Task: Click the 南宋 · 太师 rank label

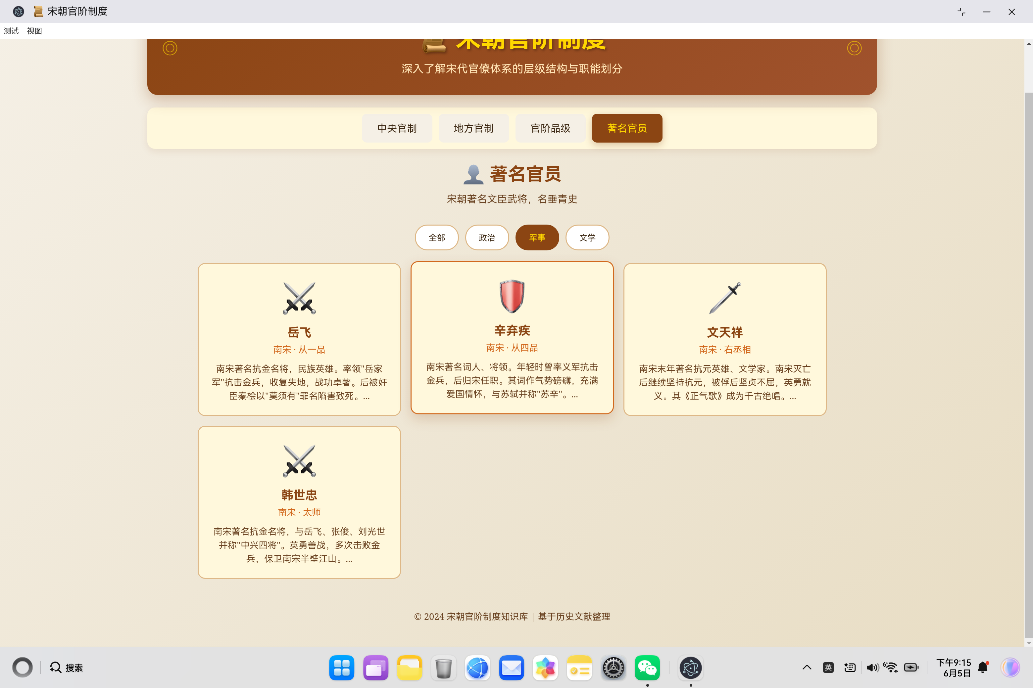Action: click(299, 512)
